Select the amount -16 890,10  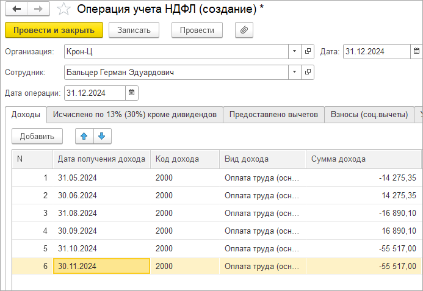363,213
